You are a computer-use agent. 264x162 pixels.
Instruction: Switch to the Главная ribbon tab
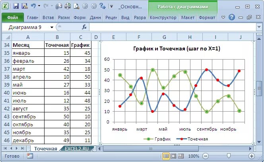point(33,17)
